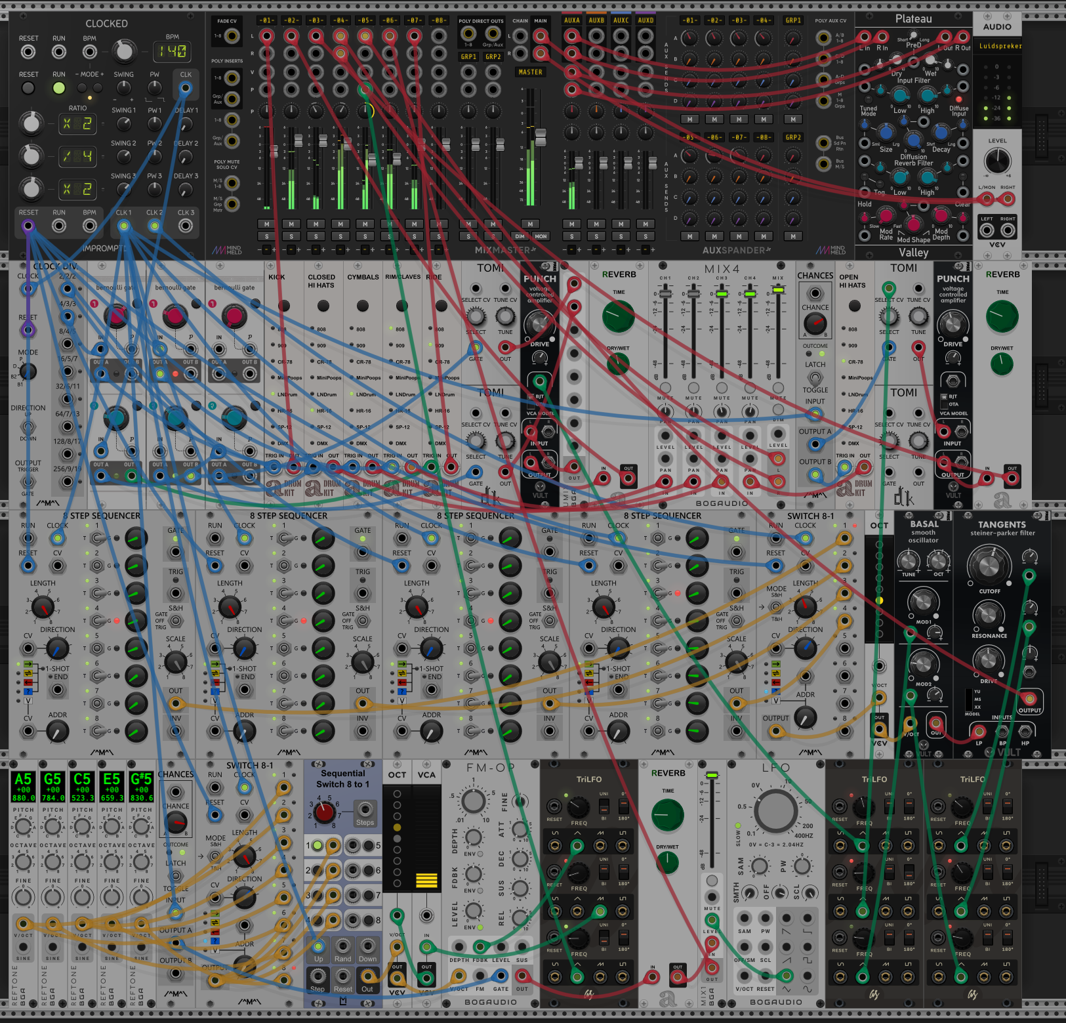The image size is (1066, 1023).
Task: Click the FM-OP GATE input jack
Action: [x=501, y=977]
